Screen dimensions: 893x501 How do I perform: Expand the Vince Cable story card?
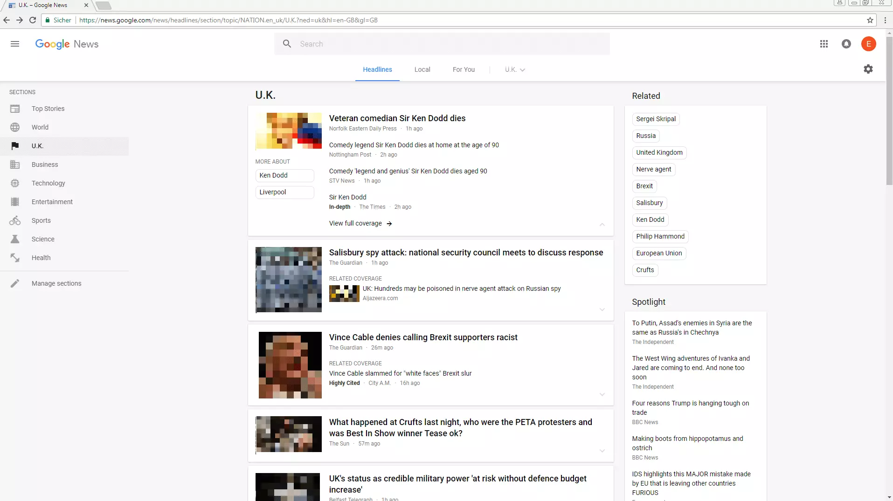click(x=602, y=394)
